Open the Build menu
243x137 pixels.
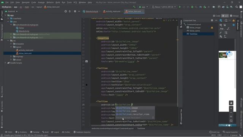pyautogui.click(x=58, y=3)
